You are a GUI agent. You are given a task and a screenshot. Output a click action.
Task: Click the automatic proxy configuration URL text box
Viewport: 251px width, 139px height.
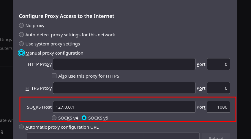pos(113,136)
